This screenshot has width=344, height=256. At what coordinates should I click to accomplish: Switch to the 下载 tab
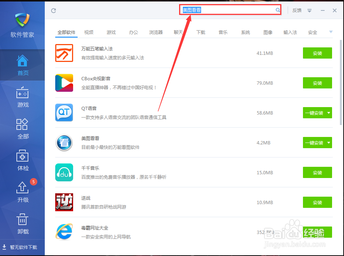pyautogui.click(x=201, y=32)
